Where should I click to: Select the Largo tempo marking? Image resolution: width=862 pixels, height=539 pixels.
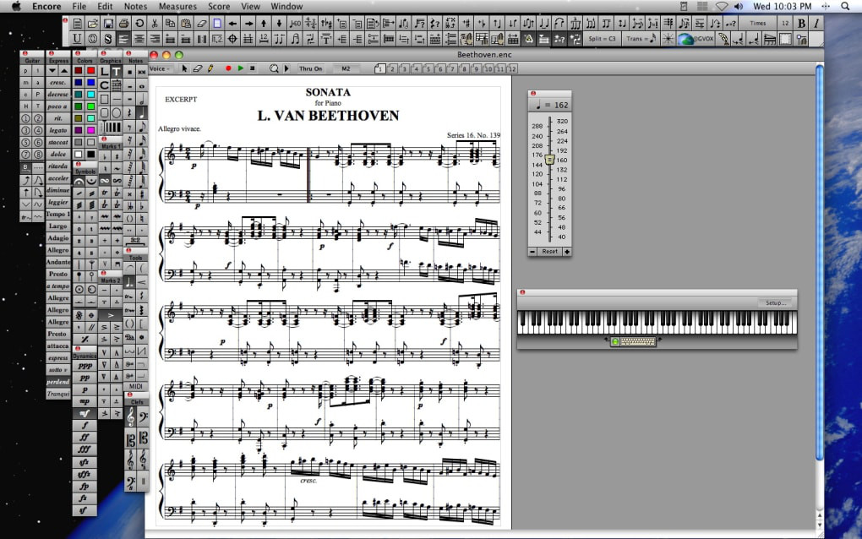point(57,226)
